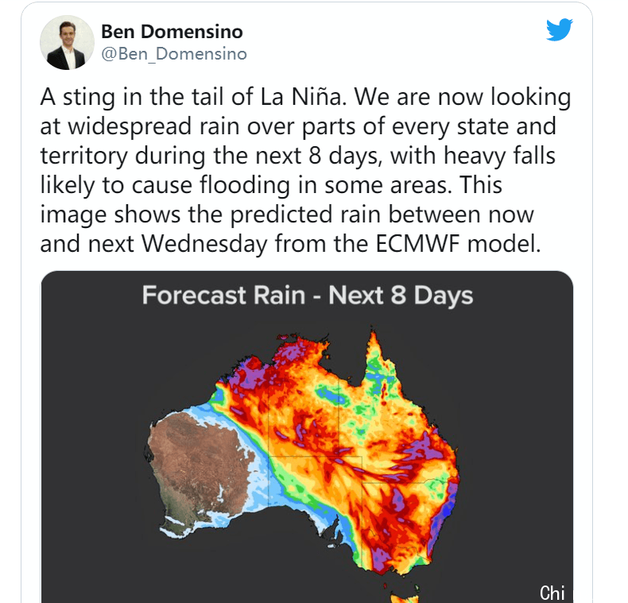Open the Ben Domensino display name link
628x603 pixels.
click(x=172, y=32)
